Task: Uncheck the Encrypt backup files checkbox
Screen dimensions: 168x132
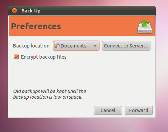Action: point(16,57)
